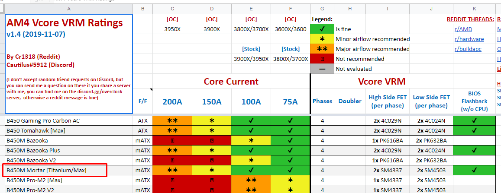Select the B450M Pro-M2 V2 row name
The image size is (501, 193).
tap(69, 190)
